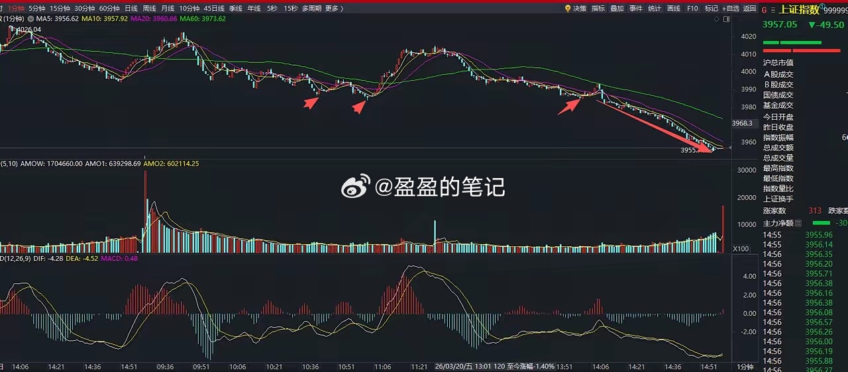The height and width of the screenshot is (372, 848).
Task: Toggle the side panel layout icon
Action: click(x=726, y=20)
